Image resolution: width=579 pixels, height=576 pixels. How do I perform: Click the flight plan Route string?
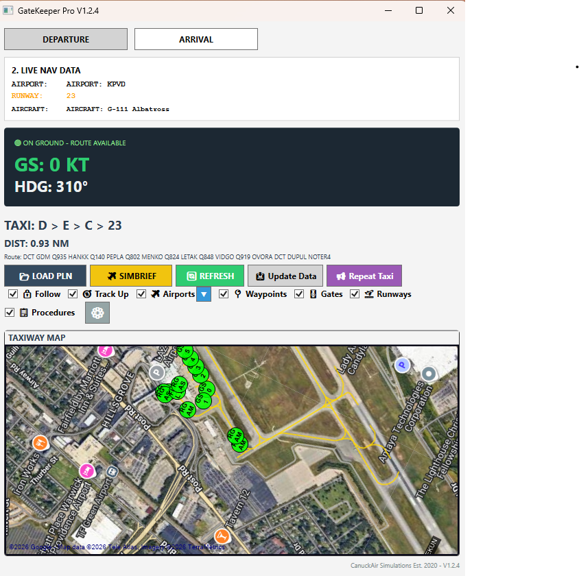[x=167, y=257]
